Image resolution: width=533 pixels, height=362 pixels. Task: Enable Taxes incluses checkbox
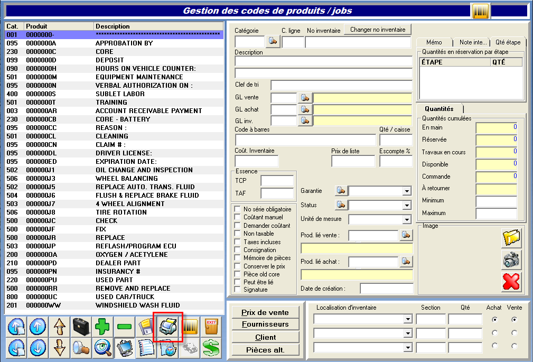pos(238,242)
